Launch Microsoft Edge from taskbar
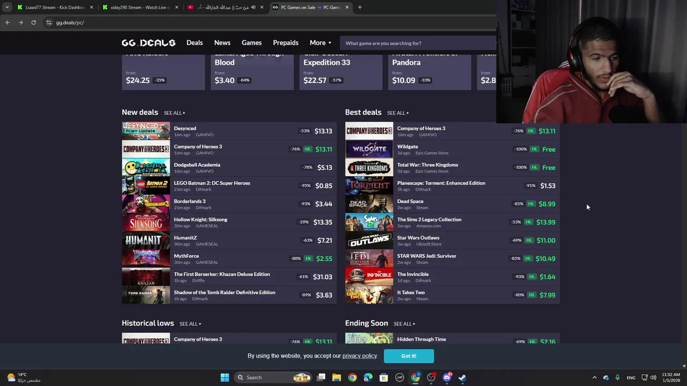687x386 pixels. 368,377
